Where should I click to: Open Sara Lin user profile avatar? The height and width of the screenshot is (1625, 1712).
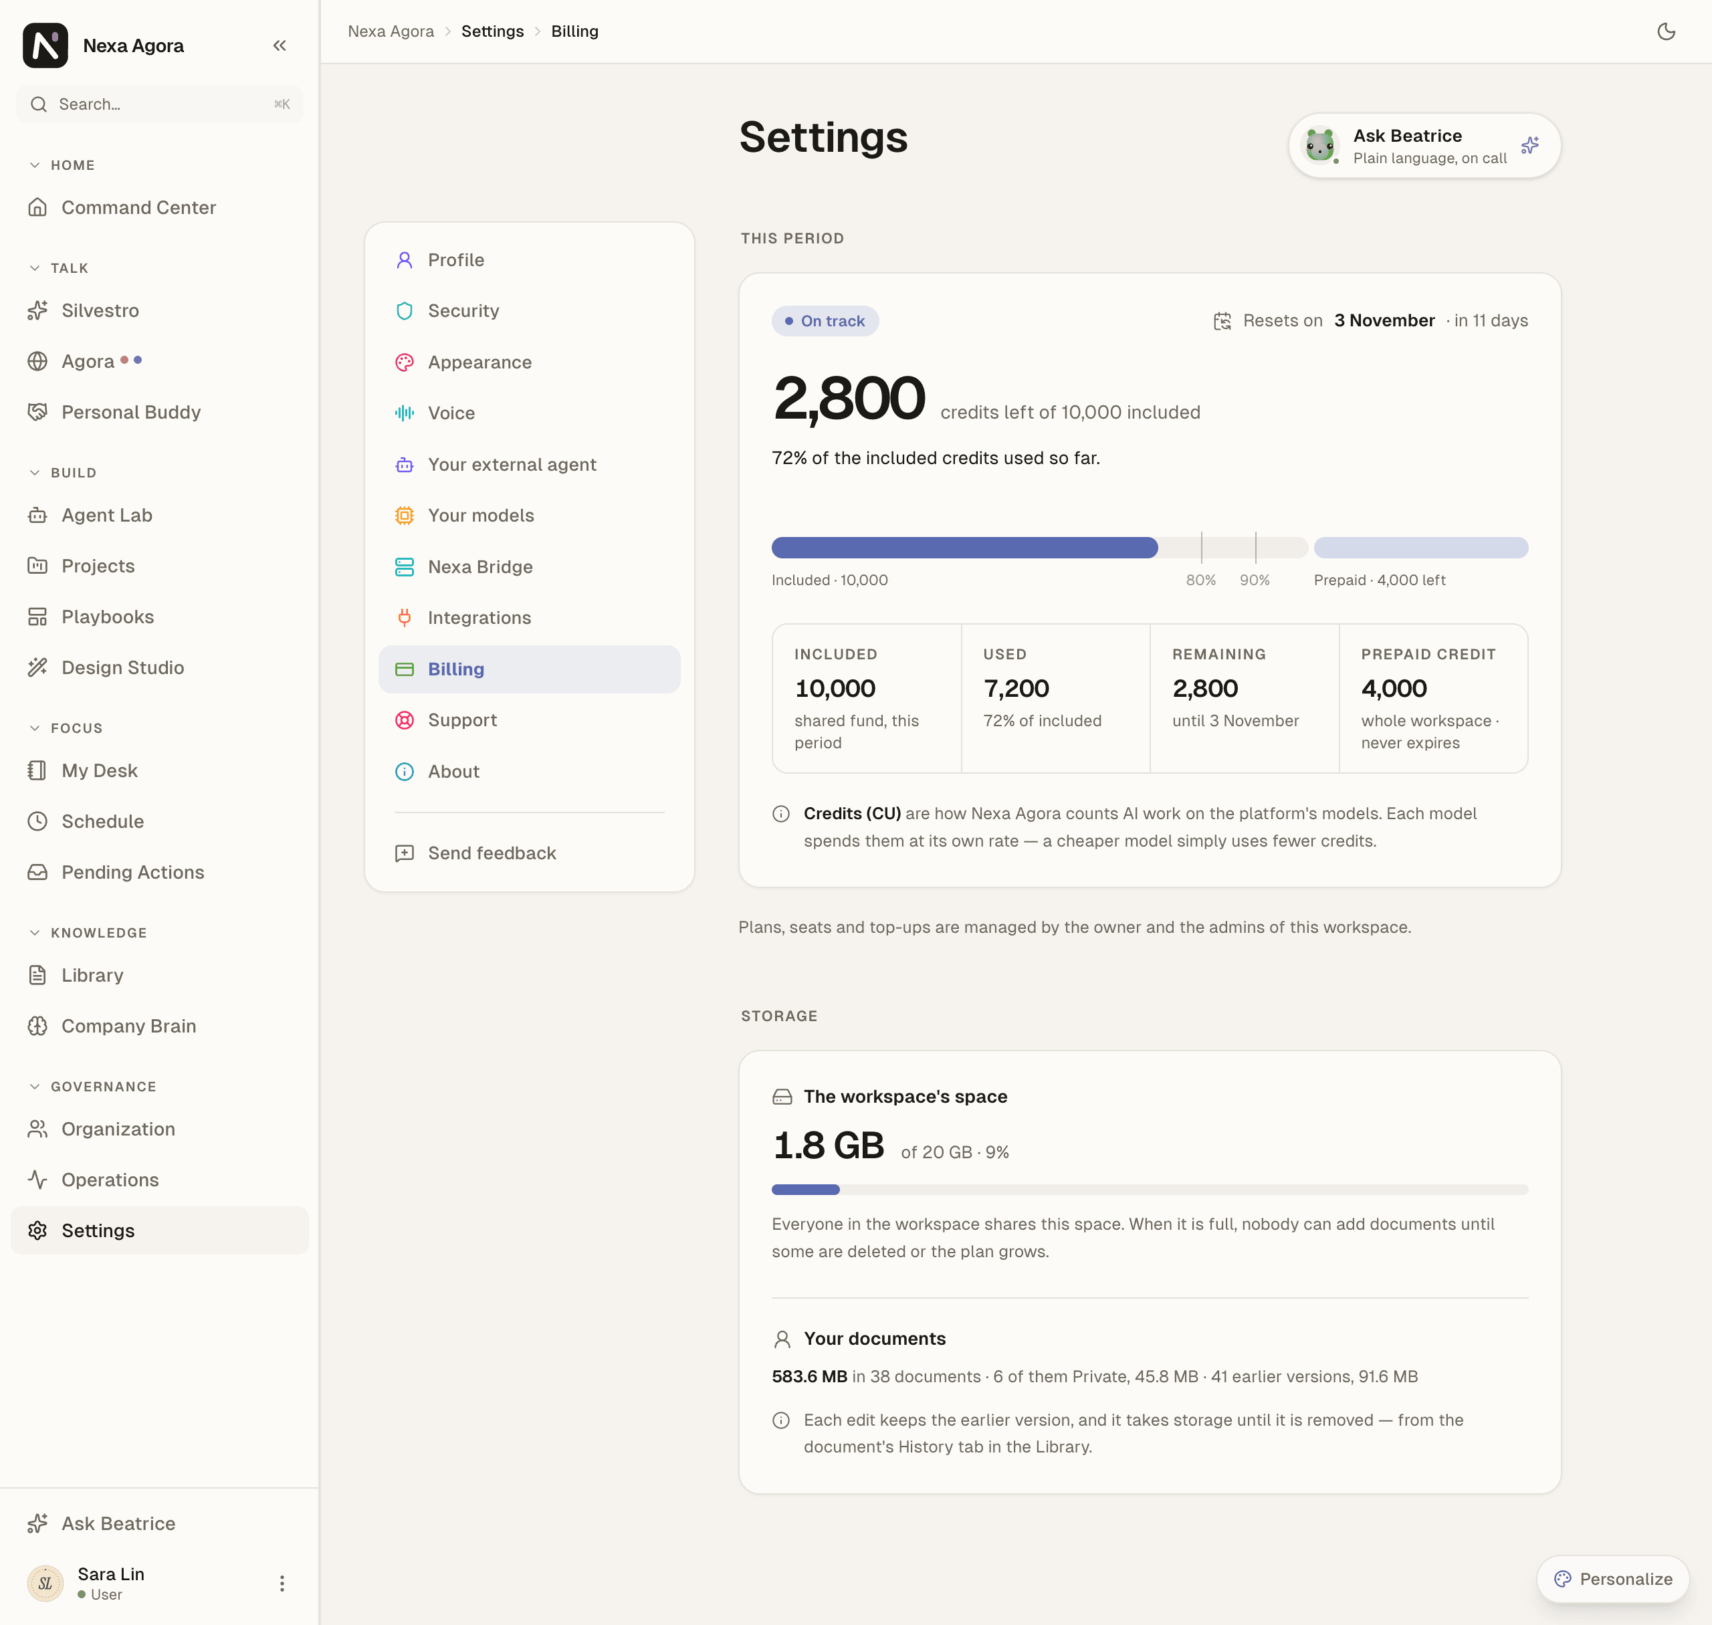pyautogui.click(x=45, y=1584)
